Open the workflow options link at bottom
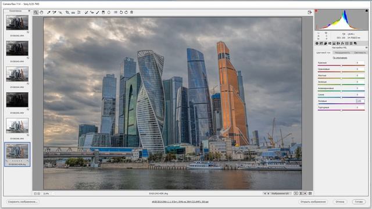 180,202
